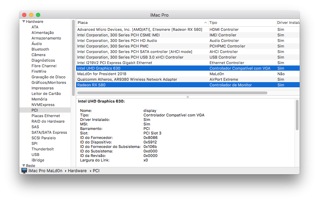The width and height of the screenshot is (319, 202).
Task: Select Câmera in the sidebar
Action: click(x=38, y=55)
